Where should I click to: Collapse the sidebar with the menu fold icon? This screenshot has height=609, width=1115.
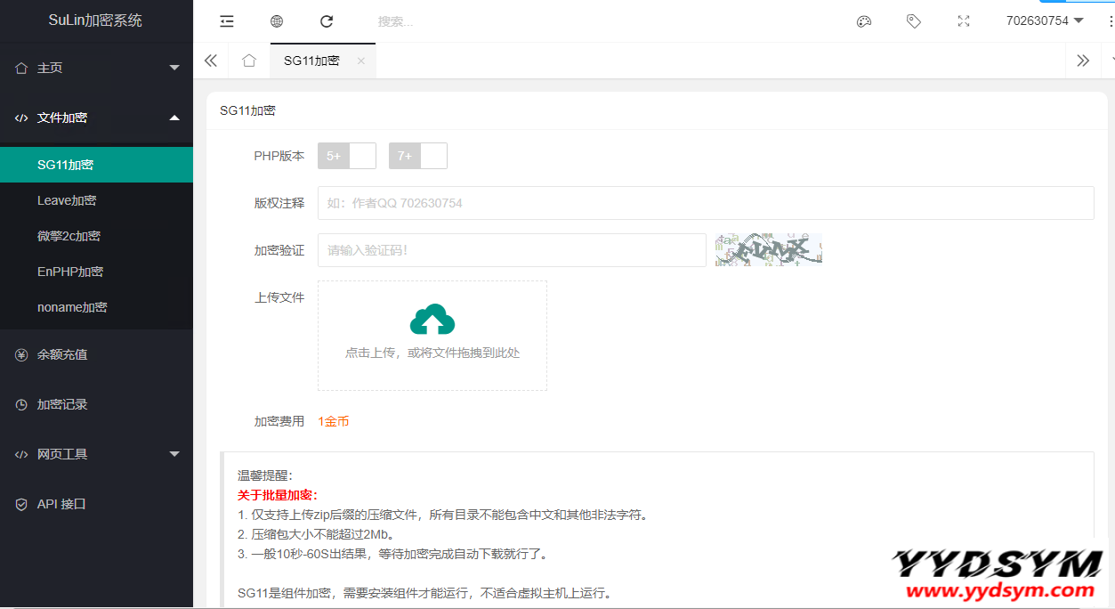(227, 21)
